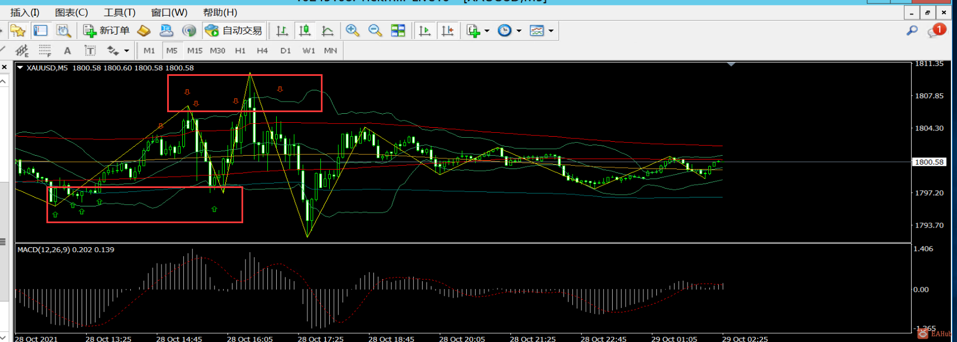Image resolution: width=957 pixels, height=342 pixels.
Task: Select the M15 timeframe
Action: (195, 51)
